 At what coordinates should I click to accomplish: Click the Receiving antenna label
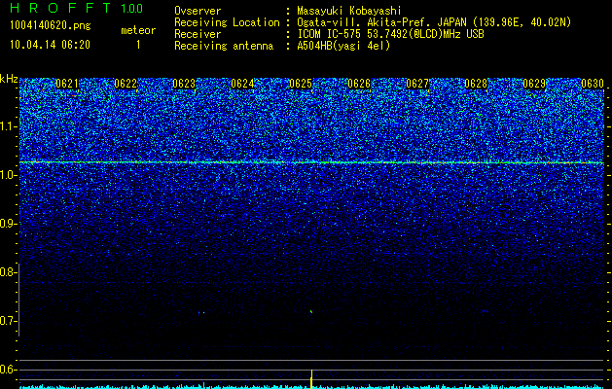[x=224, y=46]
